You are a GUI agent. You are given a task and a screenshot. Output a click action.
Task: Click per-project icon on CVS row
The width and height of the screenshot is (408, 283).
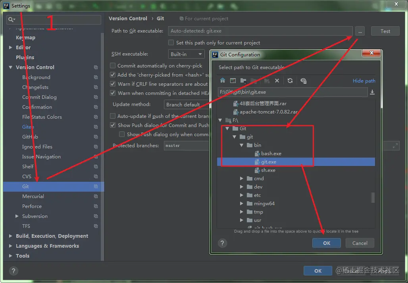[96, 176]
